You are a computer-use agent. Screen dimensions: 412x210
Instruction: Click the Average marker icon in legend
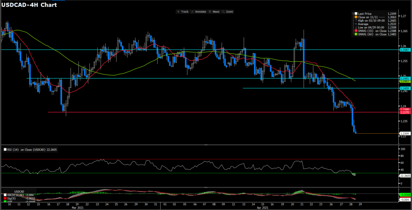[356, 24]
